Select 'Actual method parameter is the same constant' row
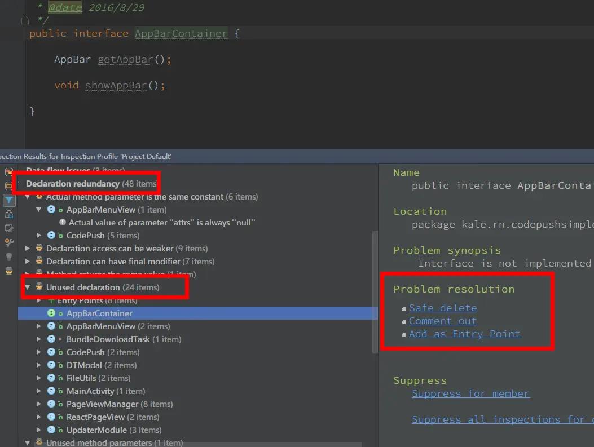 [x=152, y=196]
